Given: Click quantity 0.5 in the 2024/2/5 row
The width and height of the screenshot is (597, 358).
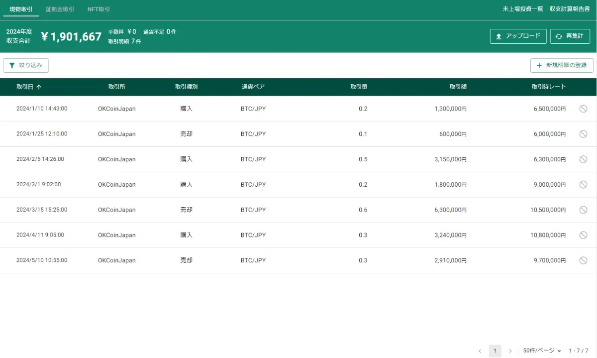Looking at the screenshot, I should pos(363,159).
